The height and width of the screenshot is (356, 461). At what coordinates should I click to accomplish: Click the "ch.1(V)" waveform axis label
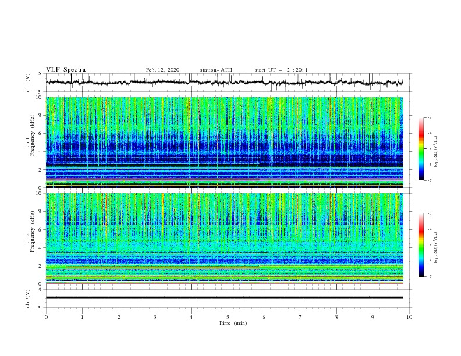[x=28, y=83]
